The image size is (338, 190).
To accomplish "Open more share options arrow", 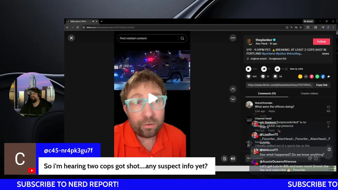I will tap(328, 77).
